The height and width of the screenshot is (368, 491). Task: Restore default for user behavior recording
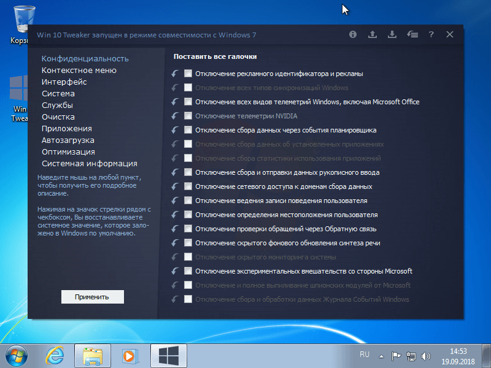[175, 201]
